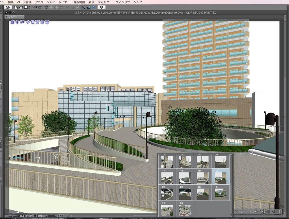Open the ページ管理 menu
The width and height of the screenshot is (289, 219).
[24, 2]
